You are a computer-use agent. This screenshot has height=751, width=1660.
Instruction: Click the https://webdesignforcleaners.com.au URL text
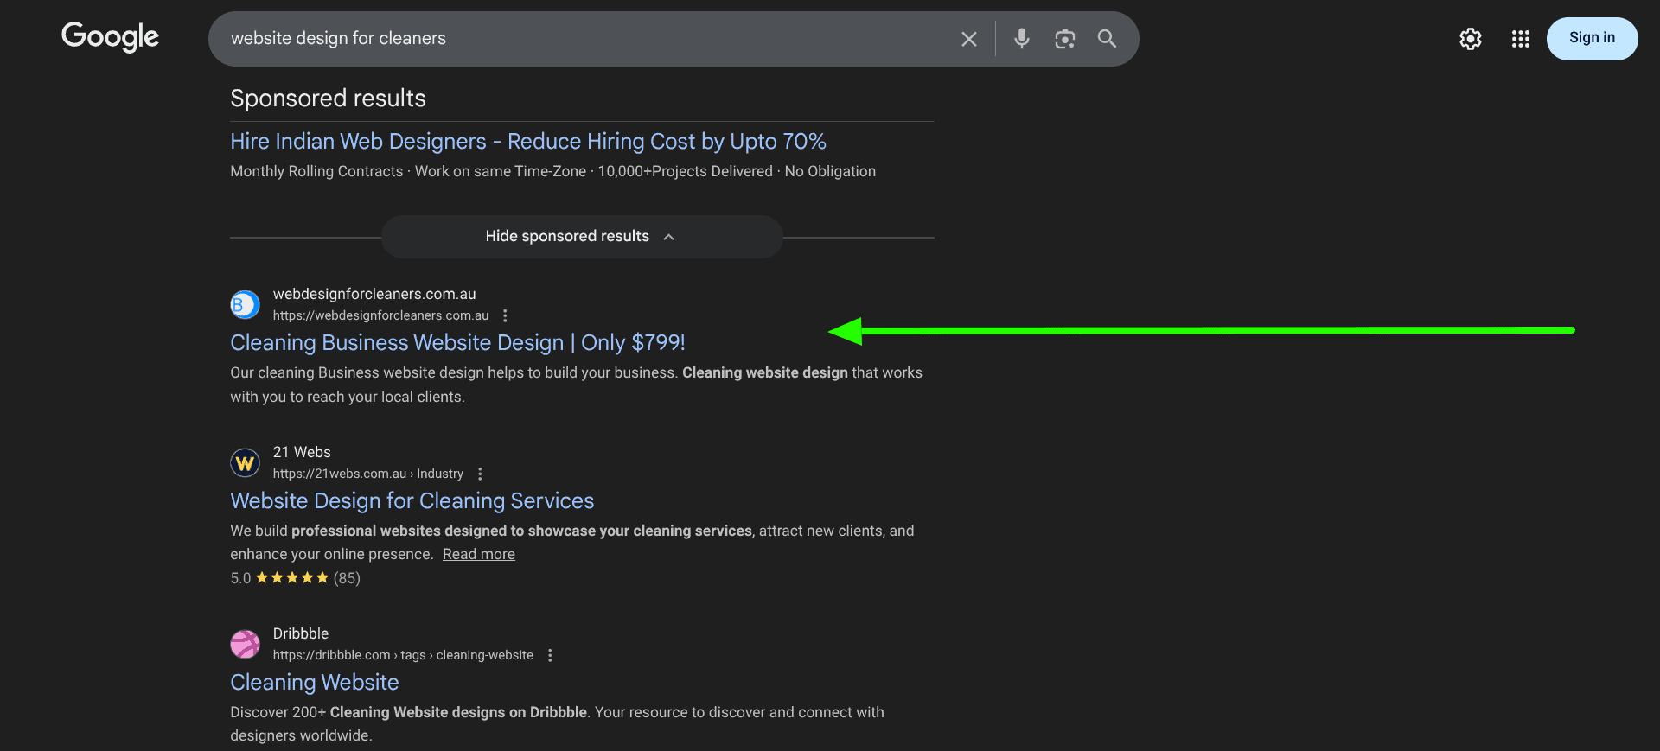coord(381,315)
